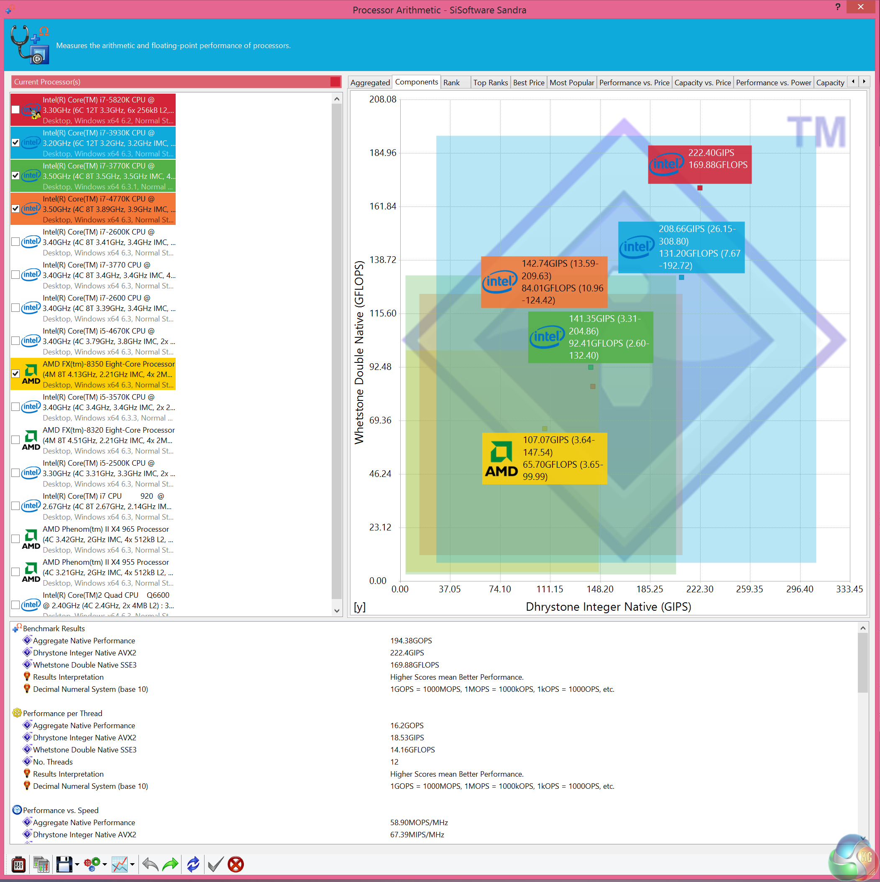The image size is (880, 882).
Task: Click the options mixer icon in bottom toolbar
Action: (x=18, y=864)
